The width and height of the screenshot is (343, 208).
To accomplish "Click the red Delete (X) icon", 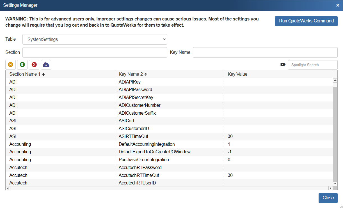I will (34, 65).
